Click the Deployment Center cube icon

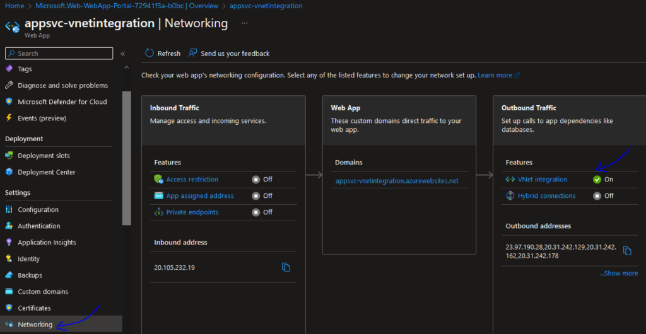click(9, 172)
